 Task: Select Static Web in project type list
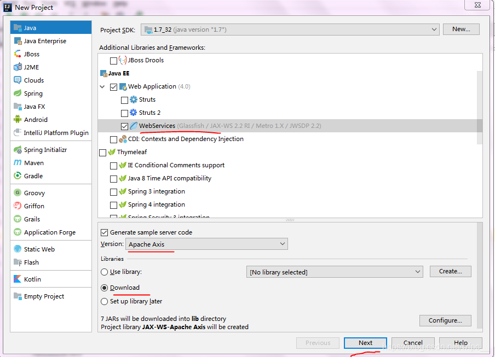[51, 249]
